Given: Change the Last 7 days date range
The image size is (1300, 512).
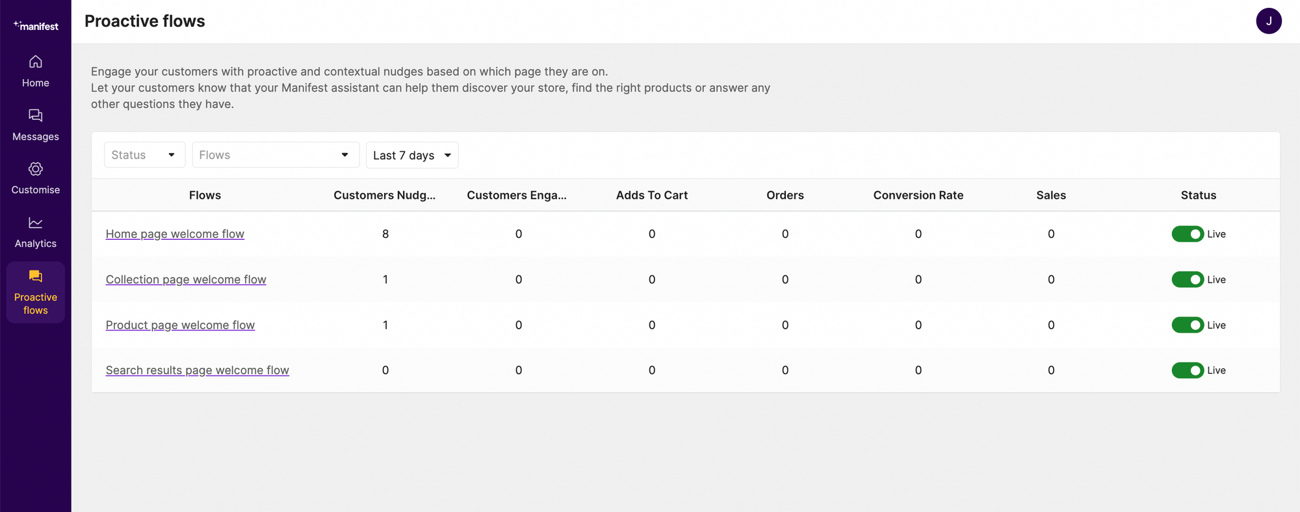Looking at the screenshot, I should coord(412,155).
